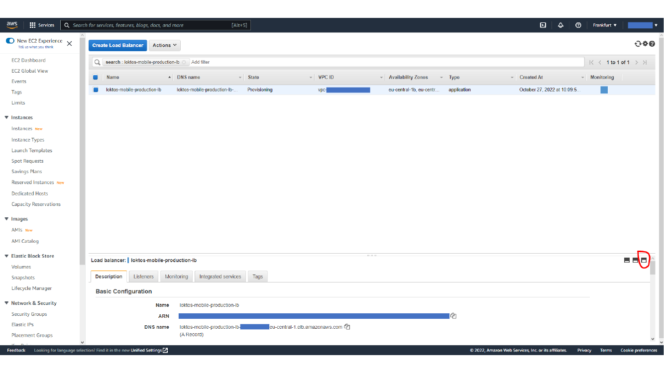Open the Frankfurt region selector
The image size is (664, 373).
pos(605,25)
